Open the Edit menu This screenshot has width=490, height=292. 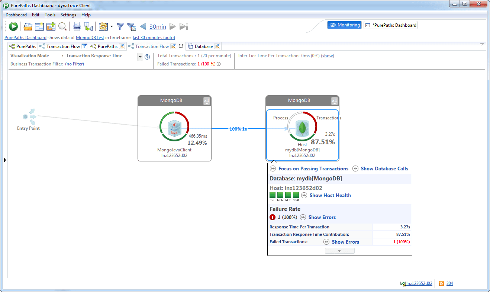tap(36, 15)
